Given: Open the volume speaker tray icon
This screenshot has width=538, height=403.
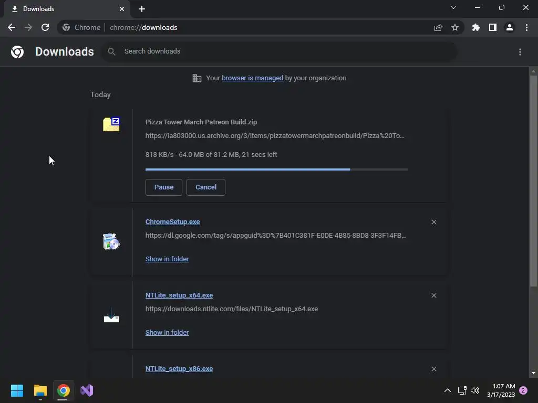Looking at the screenshot, I should pos(475,390).
